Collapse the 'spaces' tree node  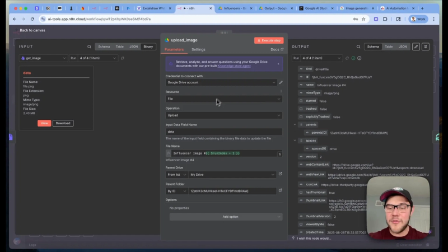click(x=295, y=141)
